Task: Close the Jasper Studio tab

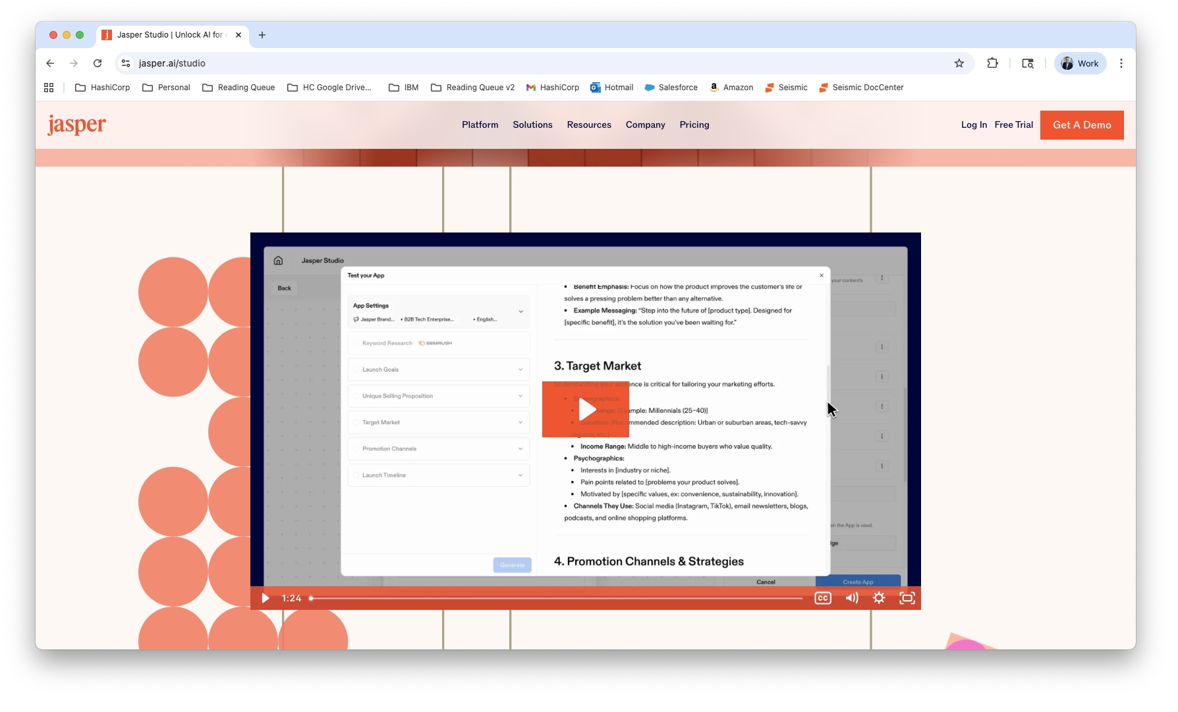Action: click(x=238, y=35)
